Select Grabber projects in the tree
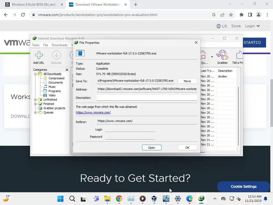This screenshot has height=205, width=273. pos(54,108)
